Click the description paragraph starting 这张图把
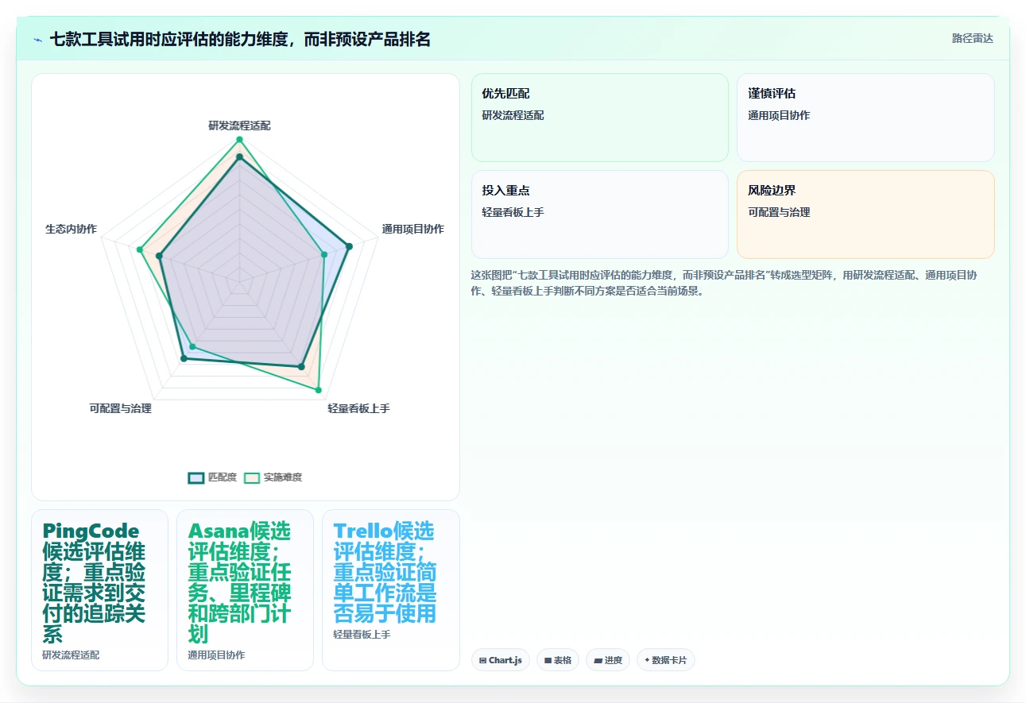Viewport: 1026px width, 703px height. (725, 283)
